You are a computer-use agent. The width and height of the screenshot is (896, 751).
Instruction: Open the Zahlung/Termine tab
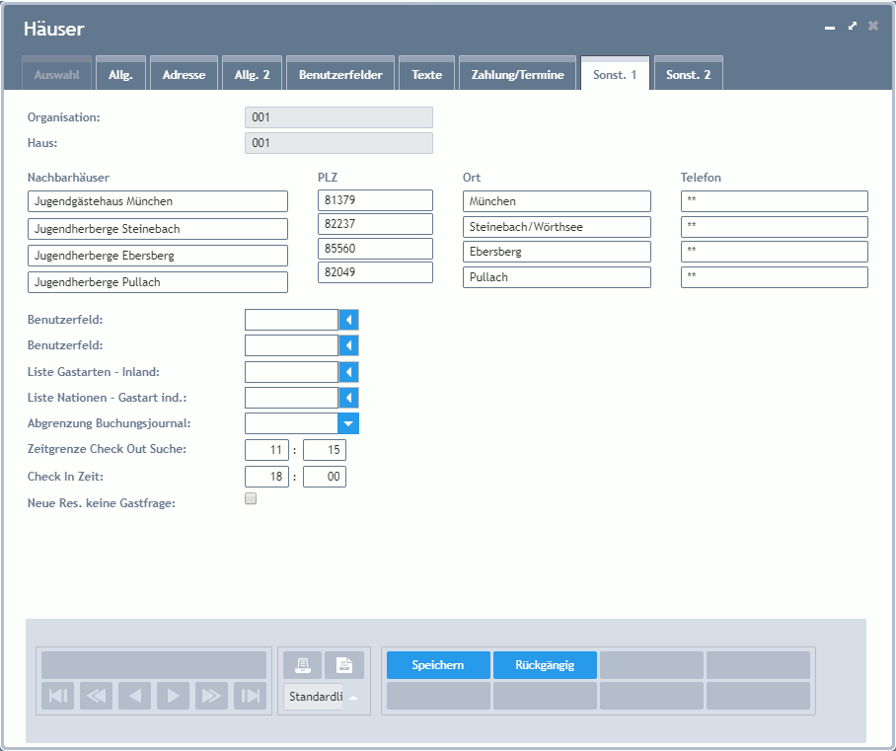[x=518, y=75]
